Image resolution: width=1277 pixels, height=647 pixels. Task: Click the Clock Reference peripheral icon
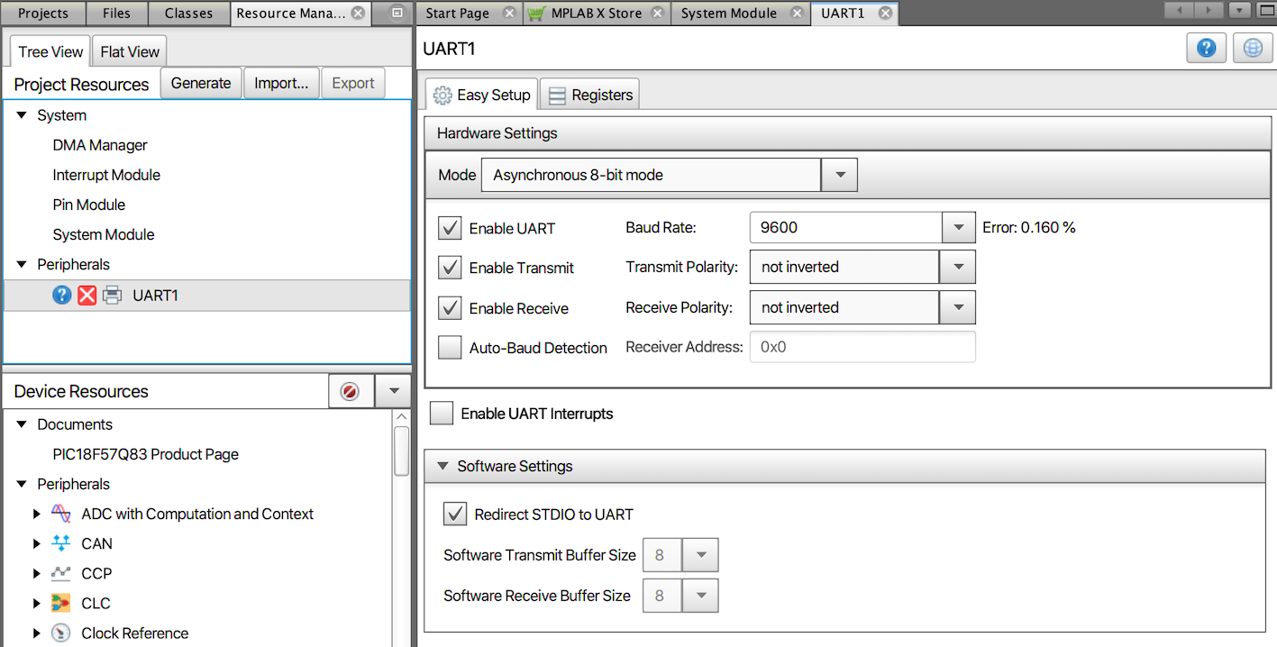tap(61, 633)
